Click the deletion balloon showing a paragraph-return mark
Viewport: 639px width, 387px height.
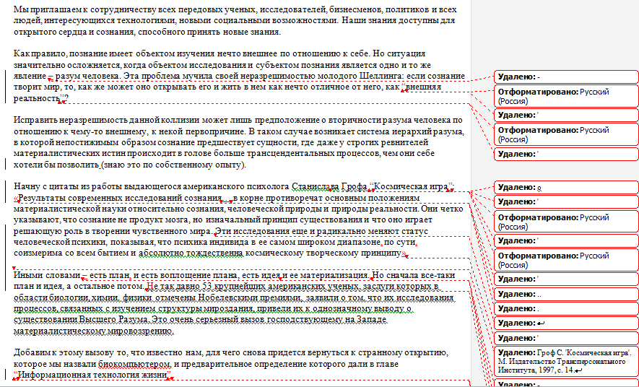(x=566, y=323)
